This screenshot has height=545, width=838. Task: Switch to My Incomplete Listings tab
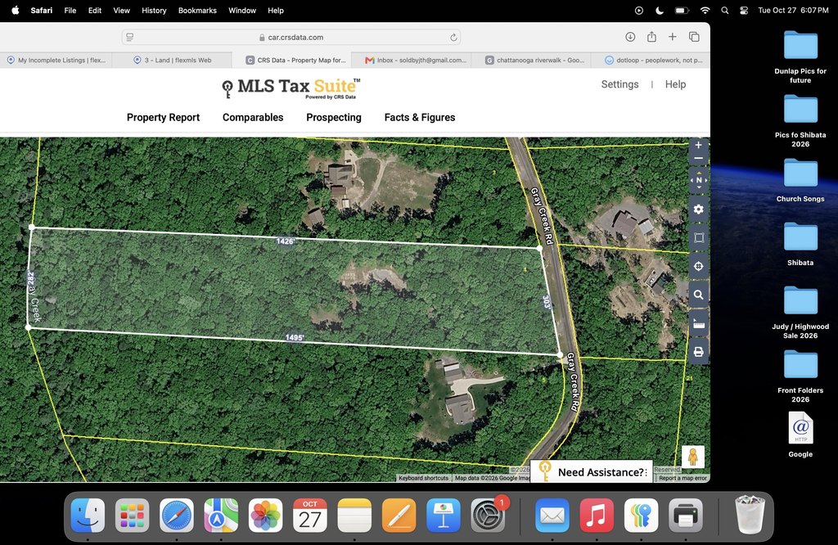point(56,61)
